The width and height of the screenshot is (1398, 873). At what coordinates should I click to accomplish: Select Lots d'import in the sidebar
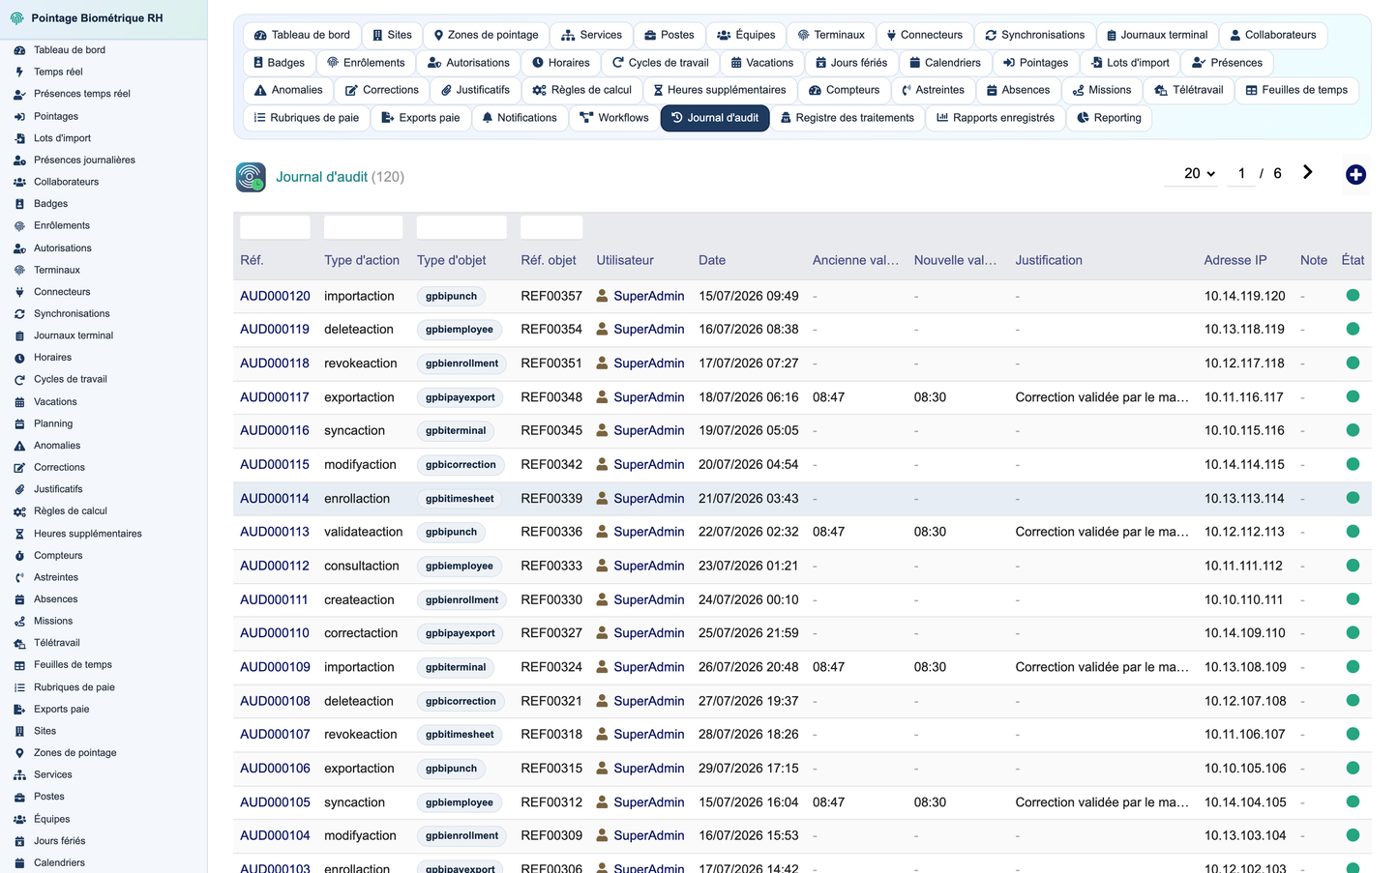click(x=62, y=138)
